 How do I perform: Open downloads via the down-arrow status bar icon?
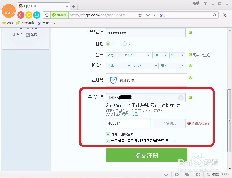click(x=166, y=175)
